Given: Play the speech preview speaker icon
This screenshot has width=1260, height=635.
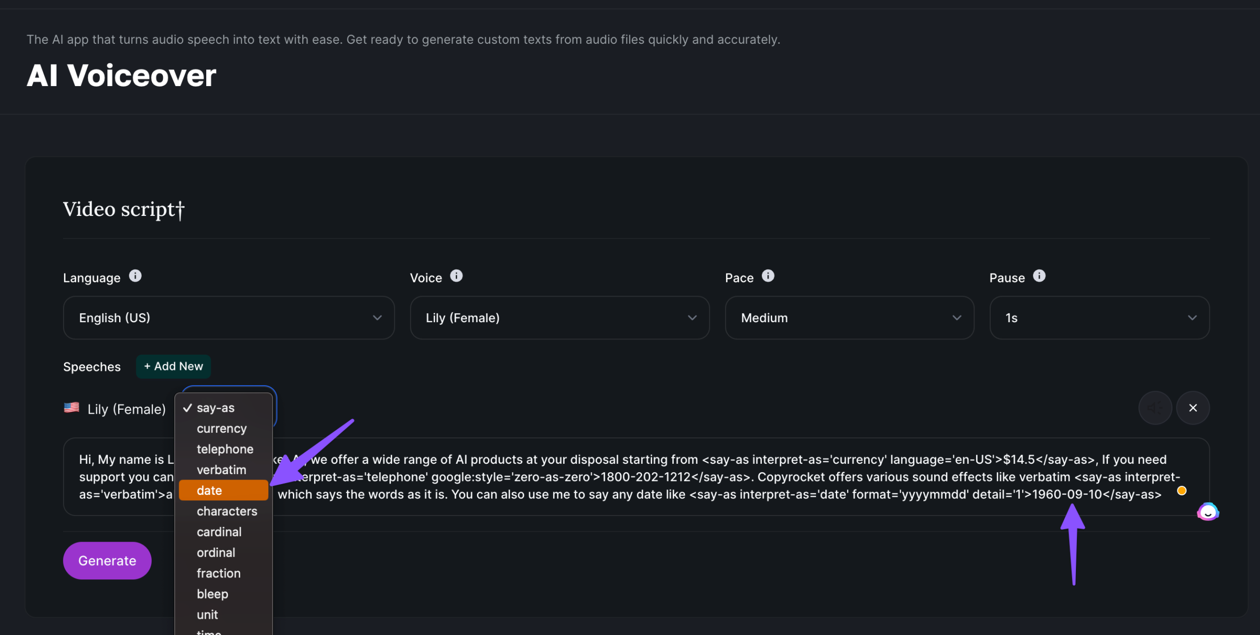Looking at the screenshot, I should pyautogui.click(x=1155, y=408).
